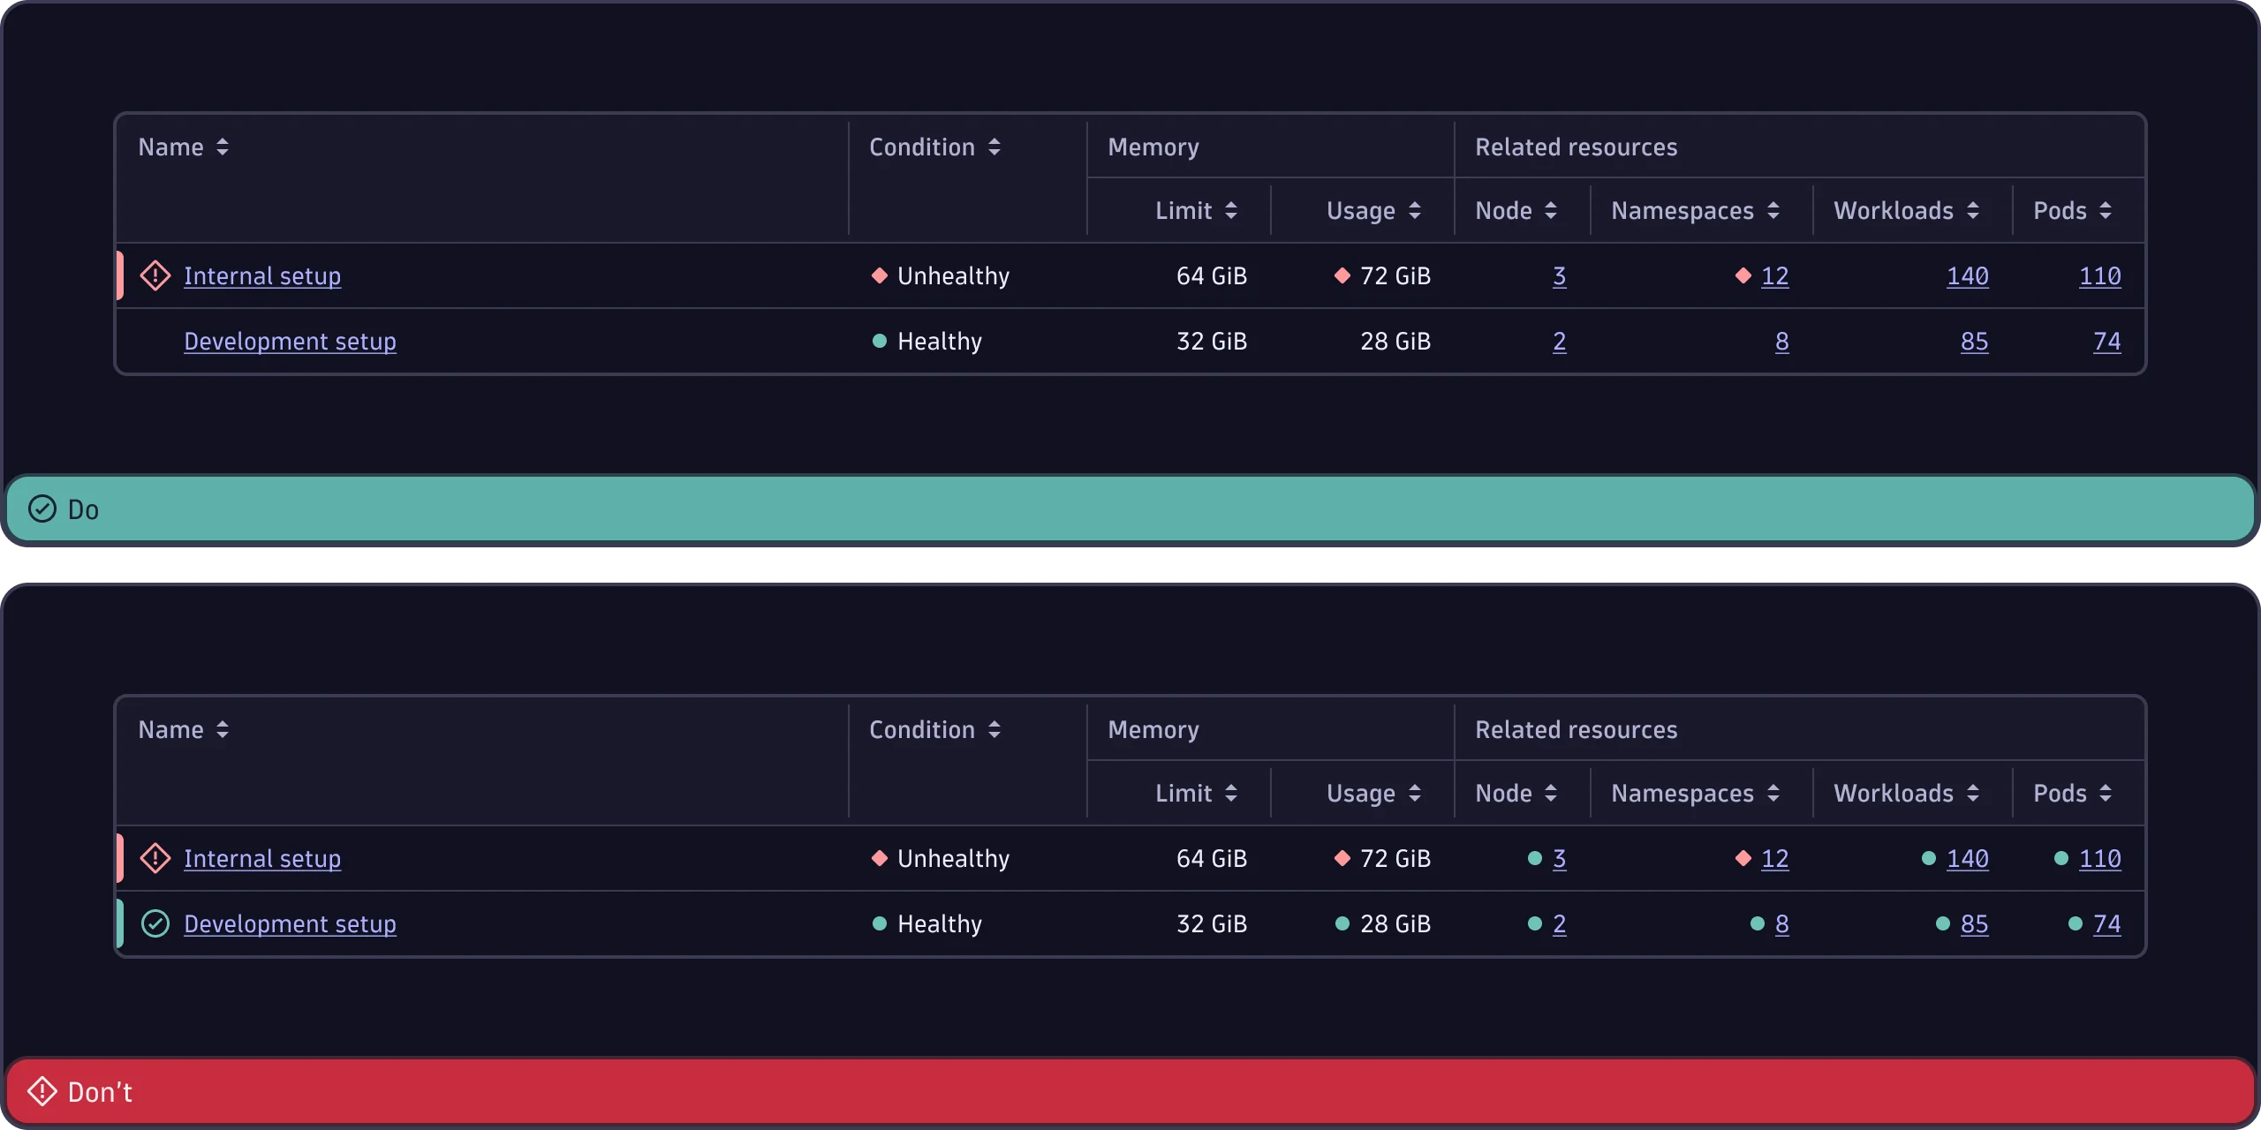Open pods 74 link in Do table
The image size is (2261, 1130).
[2107, 342]
